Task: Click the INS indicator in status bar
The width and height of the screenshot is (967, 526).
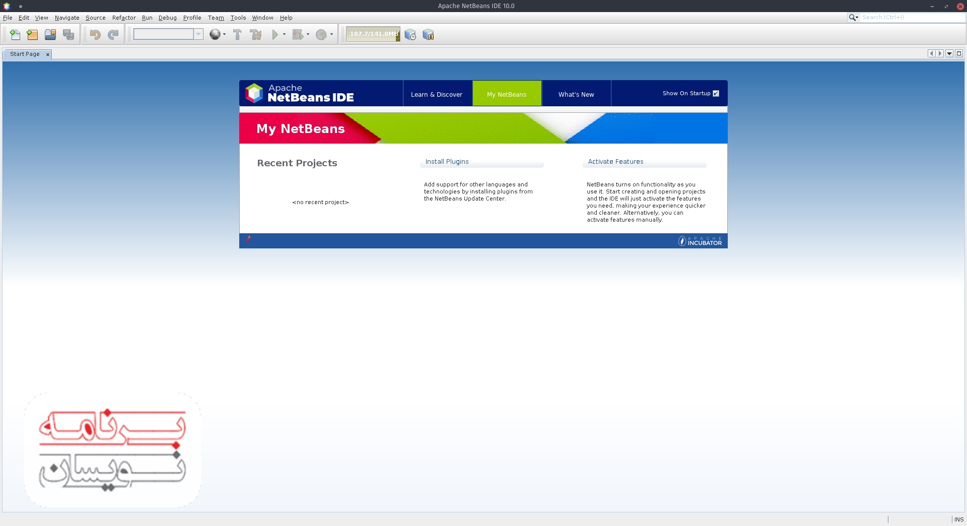Action: 959,519
